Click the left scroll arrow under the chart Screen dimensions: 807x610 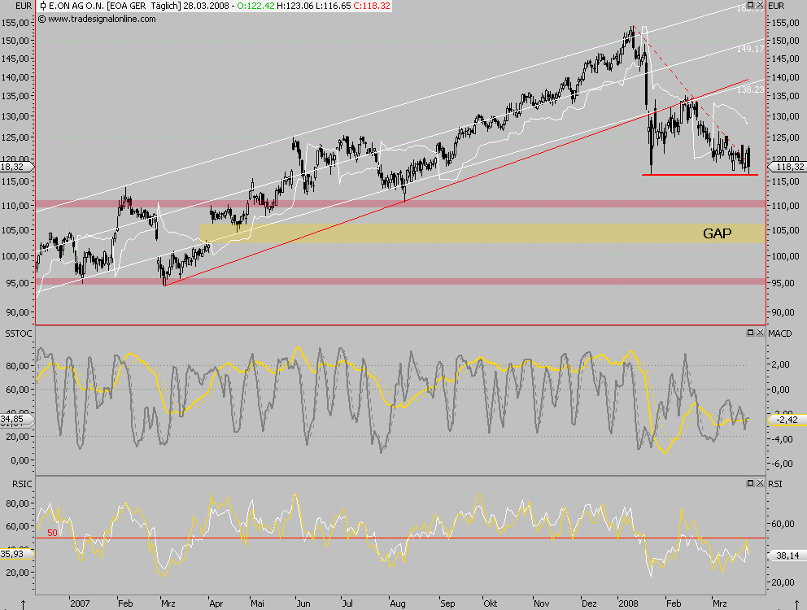point(23,603)
